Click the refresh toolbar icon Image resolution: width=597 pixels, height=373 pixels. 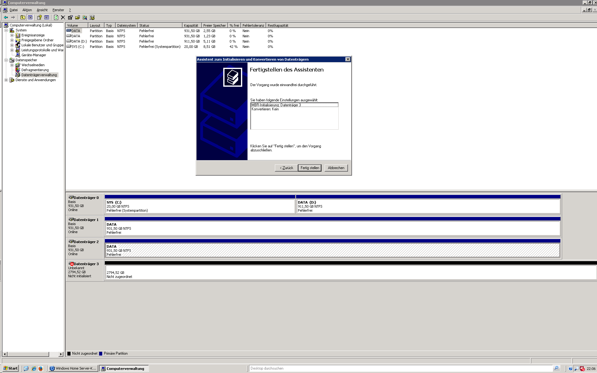[56, 17]
